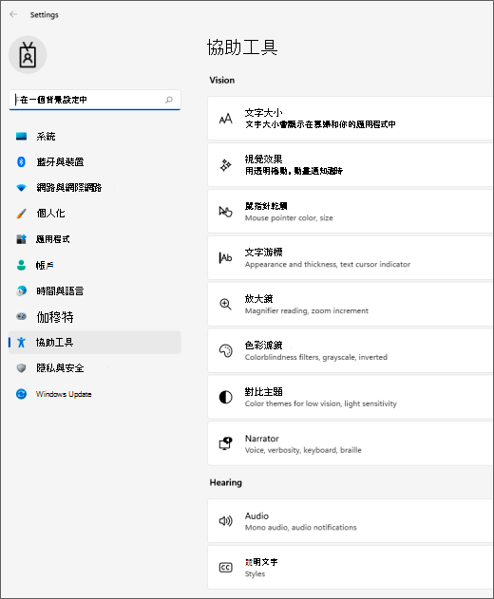Viewport: 494px width, 599px height.
Task: Click the Bluetooth icon in sidebar
Action: click(22, 162)
